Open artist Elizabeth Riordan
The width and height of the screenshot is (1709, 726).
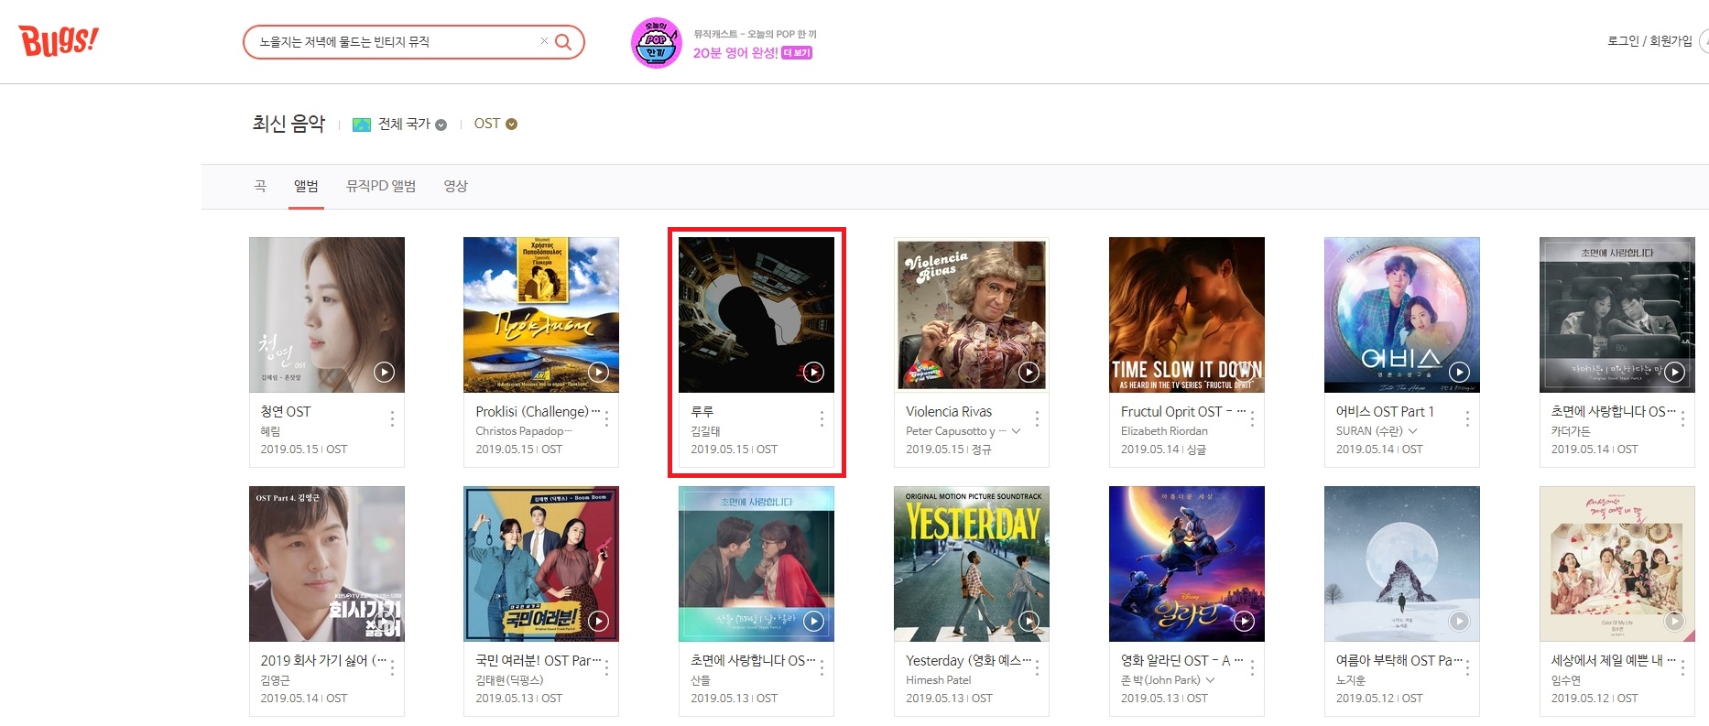(1164, 431)
